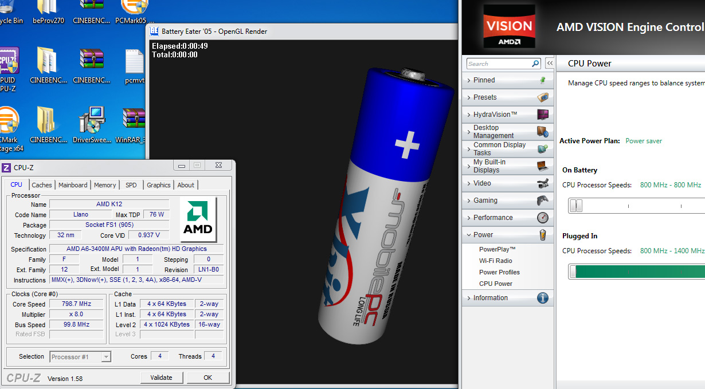Image resolution: width=705 pixels, height=389 pixels.
Task: Select the WinRAR_3 archive on the desktop
Action: 134,125
